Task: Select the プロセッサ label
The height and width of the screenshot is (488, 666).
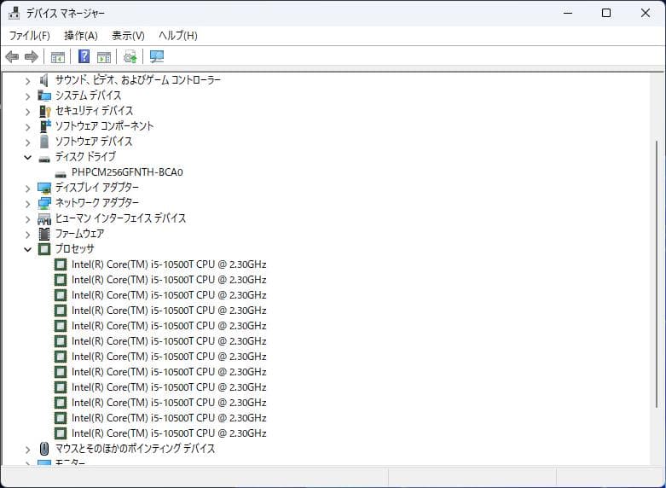Action: click(75, 248)
